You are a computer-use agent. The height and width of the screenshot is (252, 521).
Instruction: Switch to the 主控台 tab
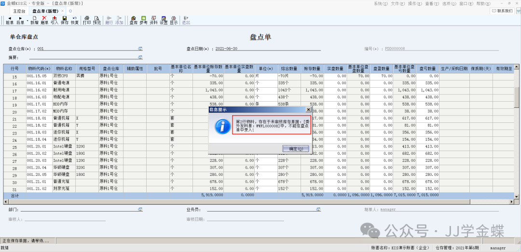tap(19, 11)
